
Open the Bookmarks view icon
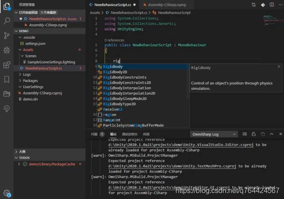tap(7, 79)
